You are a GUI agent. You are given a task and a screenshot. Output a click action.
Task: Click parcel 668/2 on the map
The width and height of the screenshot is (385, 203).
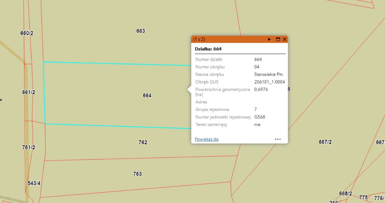click(x=345, y=194)
